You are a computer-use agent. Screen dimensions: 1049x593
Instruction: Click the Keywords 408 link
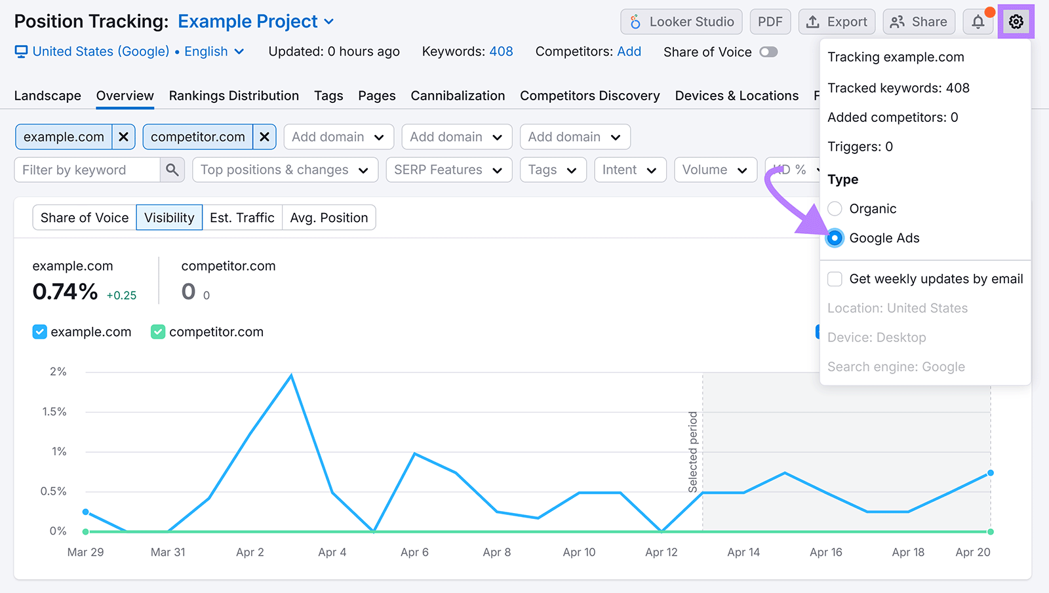click(x=501, y=51)
